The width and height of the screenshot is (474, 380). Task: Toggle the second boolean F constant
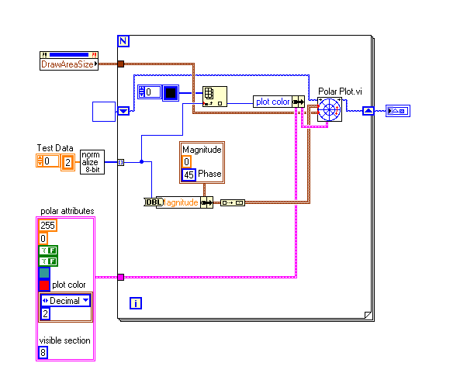pos(48,261)
